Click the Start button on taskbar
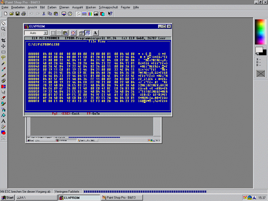268x201 pixels. coord(8,198)
